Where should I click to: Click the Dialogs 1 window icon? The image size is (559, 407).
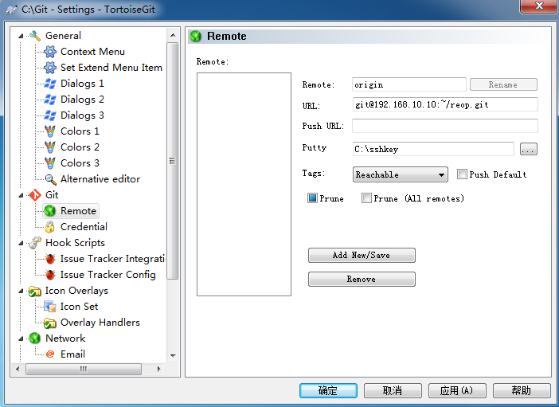[50, 84]
